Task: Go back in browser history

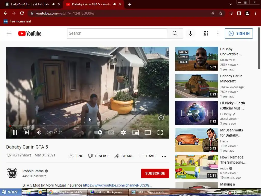Action: (x=6, y=13)
